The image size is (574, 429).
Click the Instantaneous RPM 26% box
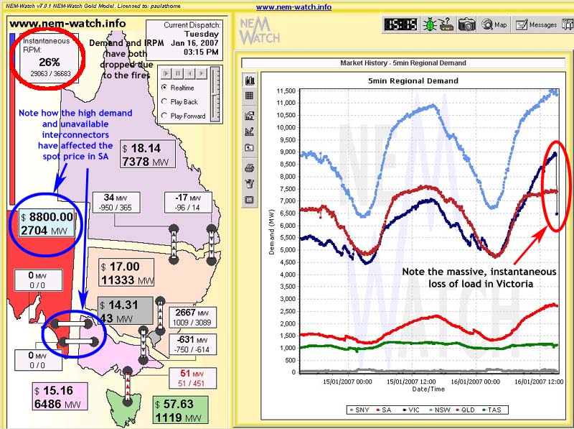pyautogui.click(x=49, y=57)
